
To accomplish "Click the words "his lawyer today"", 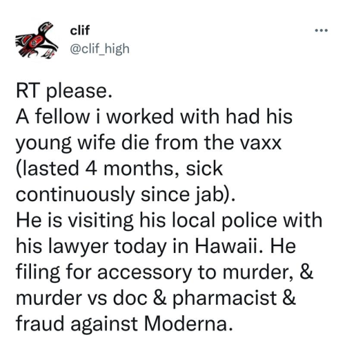I will pos(91,248).
